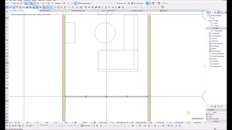Click the Label tool below the Text tool
The image size is (232, 130).
click(x=7, y=85)
